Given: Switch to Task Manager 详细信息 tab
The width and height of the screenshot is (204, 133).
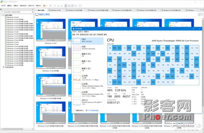Looking at the screenshot, I should (x=100, y=35).
